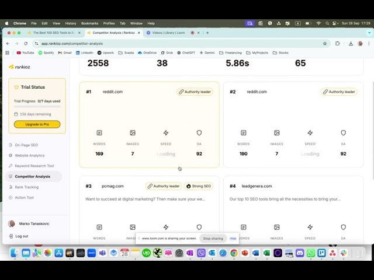This screenshot has width=374, height=280.
Task: Click the Upgrade to Pro button
Action: (x=37, y=124)
